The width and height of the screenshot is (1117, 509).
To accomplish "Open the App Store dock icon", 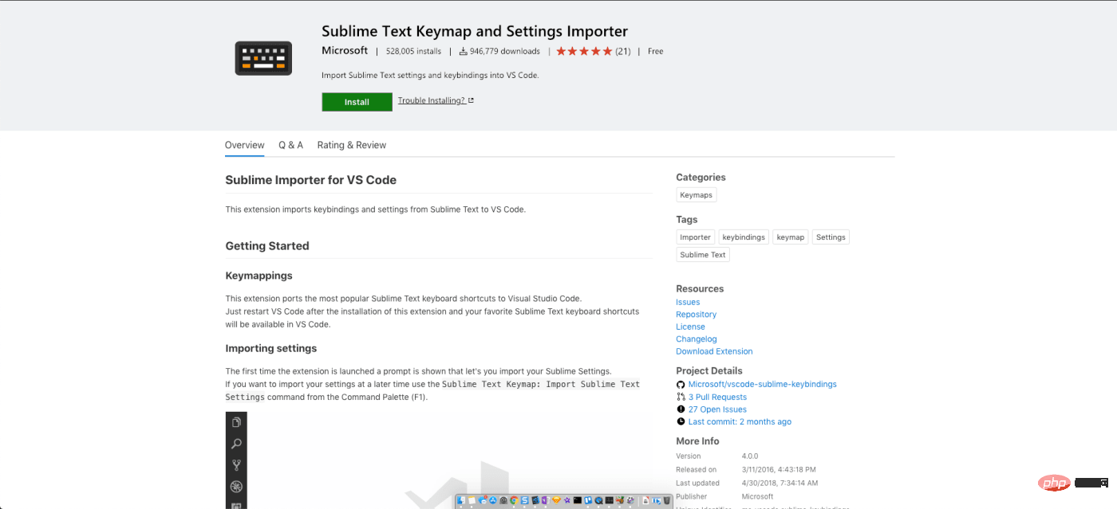I will click(x=493, y=500).
